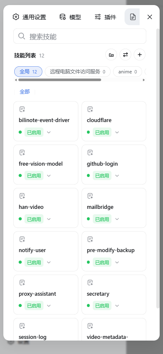Toggle 已启用 status of notify-user
Image resolution: width=163 pixels, height=354 pixels.
(x=34, y=262)
